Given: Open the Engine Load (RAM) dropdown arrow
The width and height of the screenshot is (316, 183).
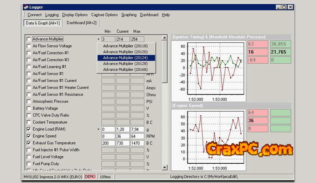Looking at the screenshot, I should [x=98, y=129].
